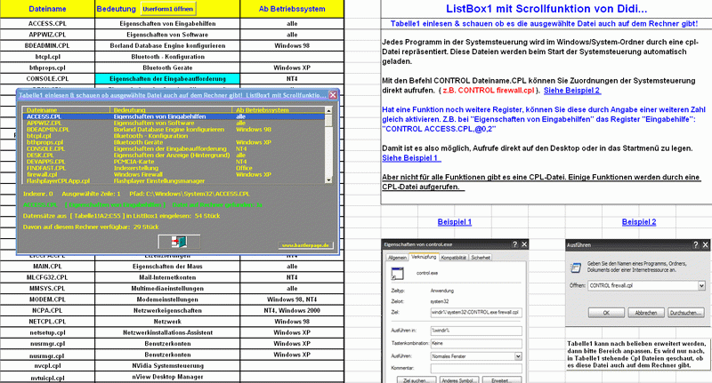
Task: Select the NETCPL.CPL cell
Action: point(47,322)
